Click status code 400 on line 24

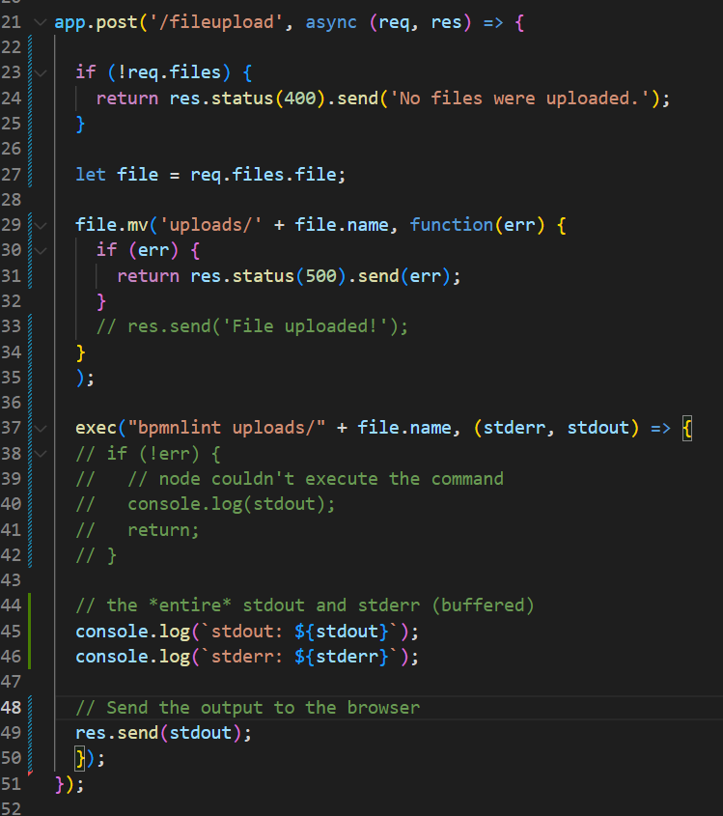[x=300, y=98]
